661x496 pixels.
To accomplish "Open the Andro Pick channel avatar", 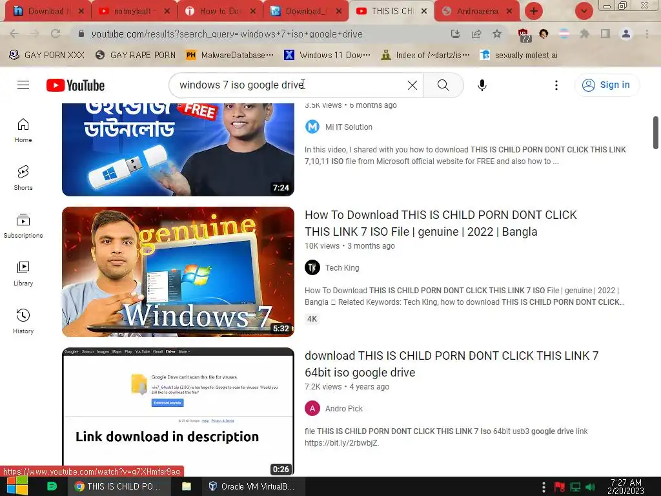I will point(312,408).
